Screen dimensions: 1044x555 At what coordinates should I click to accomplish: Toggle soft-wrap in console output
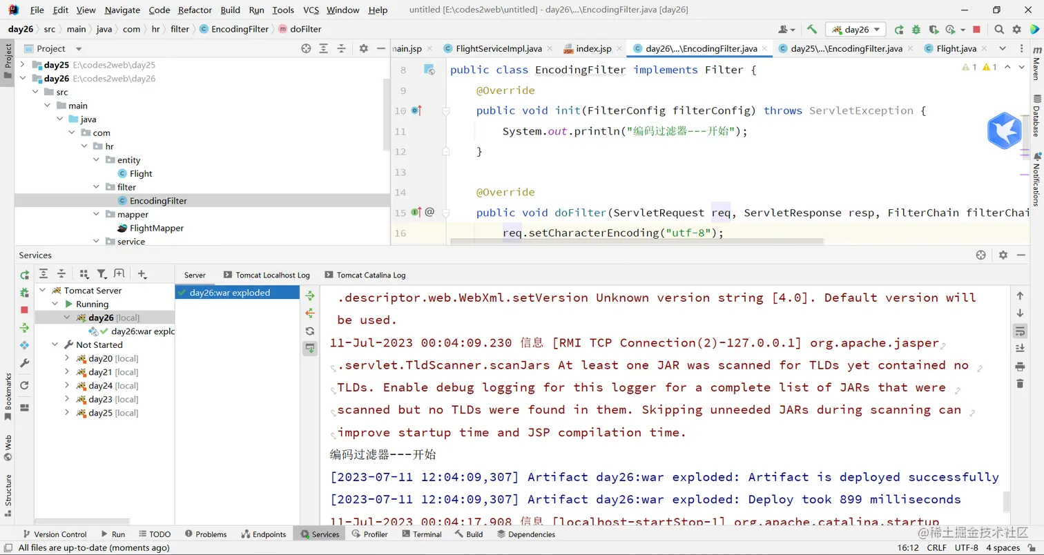1020,331
